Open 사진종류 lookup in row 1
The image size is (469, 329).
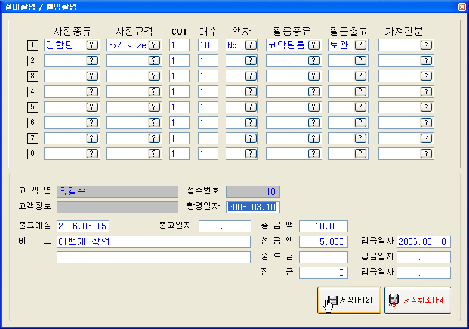92,45
